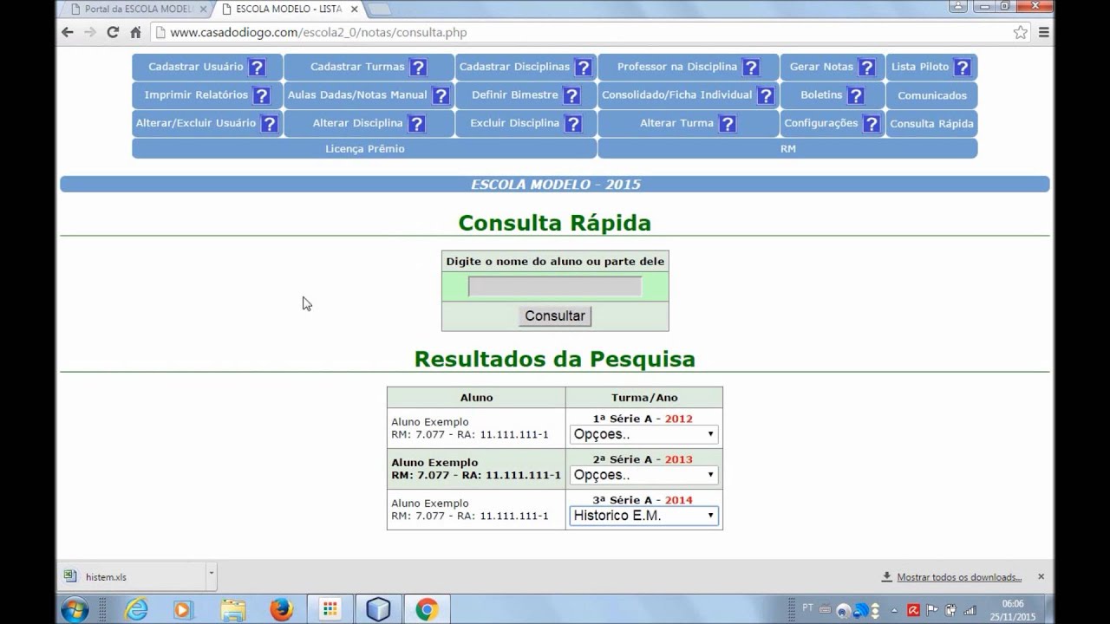Open downloaded file histem.xls

106,577
